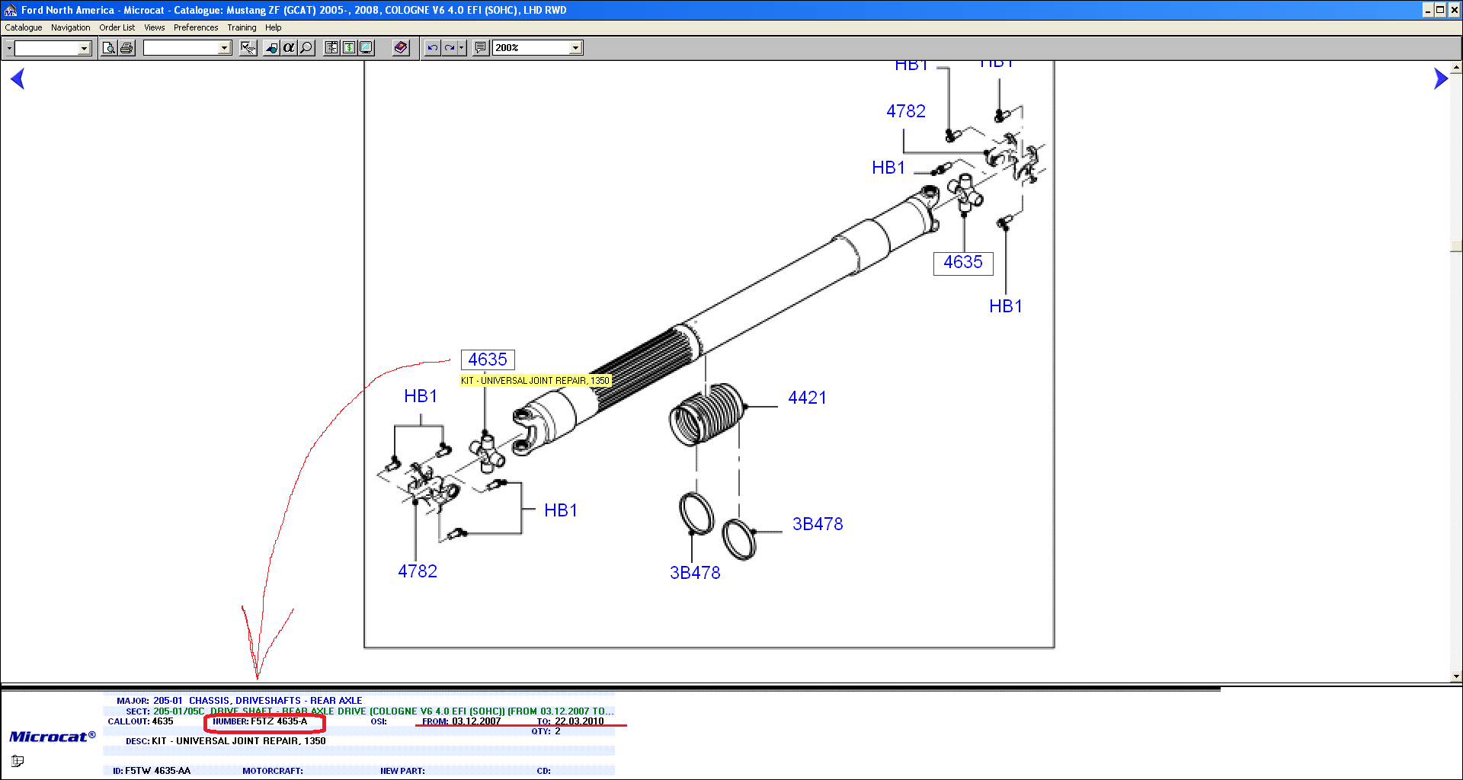Click the second toolbar combo text field

point(181,48)
